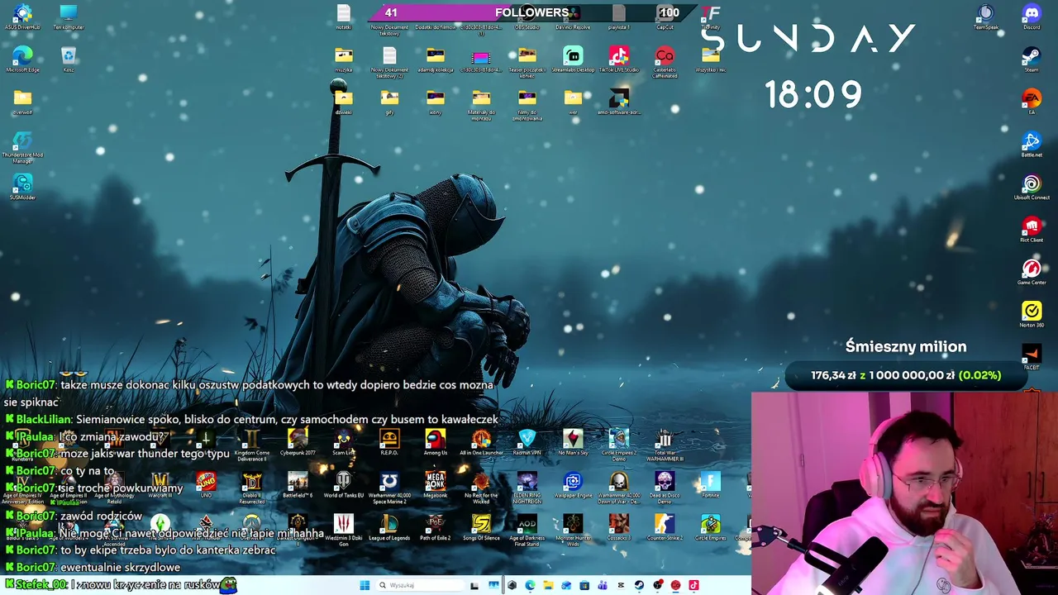Select the Materiały do montażu folder
Image resolution: width=1058 pixels, height=595 pixels.
pos(481,104)
